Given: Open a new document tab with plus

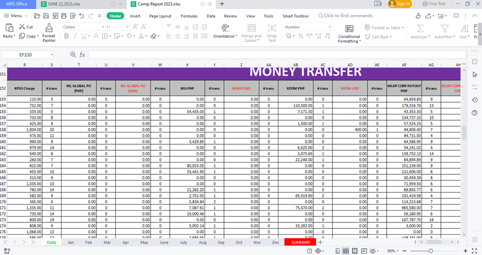Looking at the screenshot, I should (x=222, y=4).
